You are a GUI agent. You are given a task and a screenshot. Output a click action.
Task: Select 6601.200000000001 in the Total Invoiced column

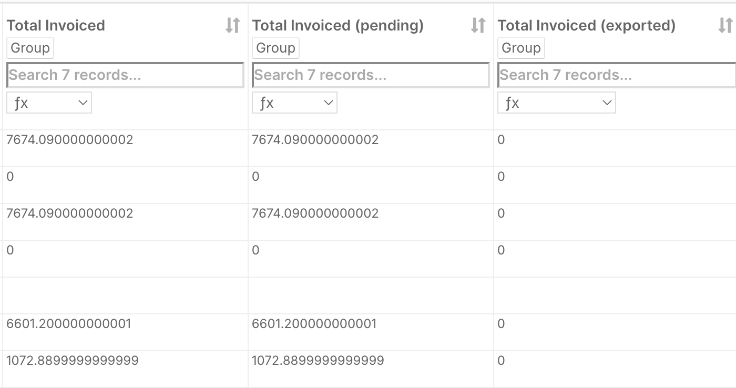click(69, 324)
